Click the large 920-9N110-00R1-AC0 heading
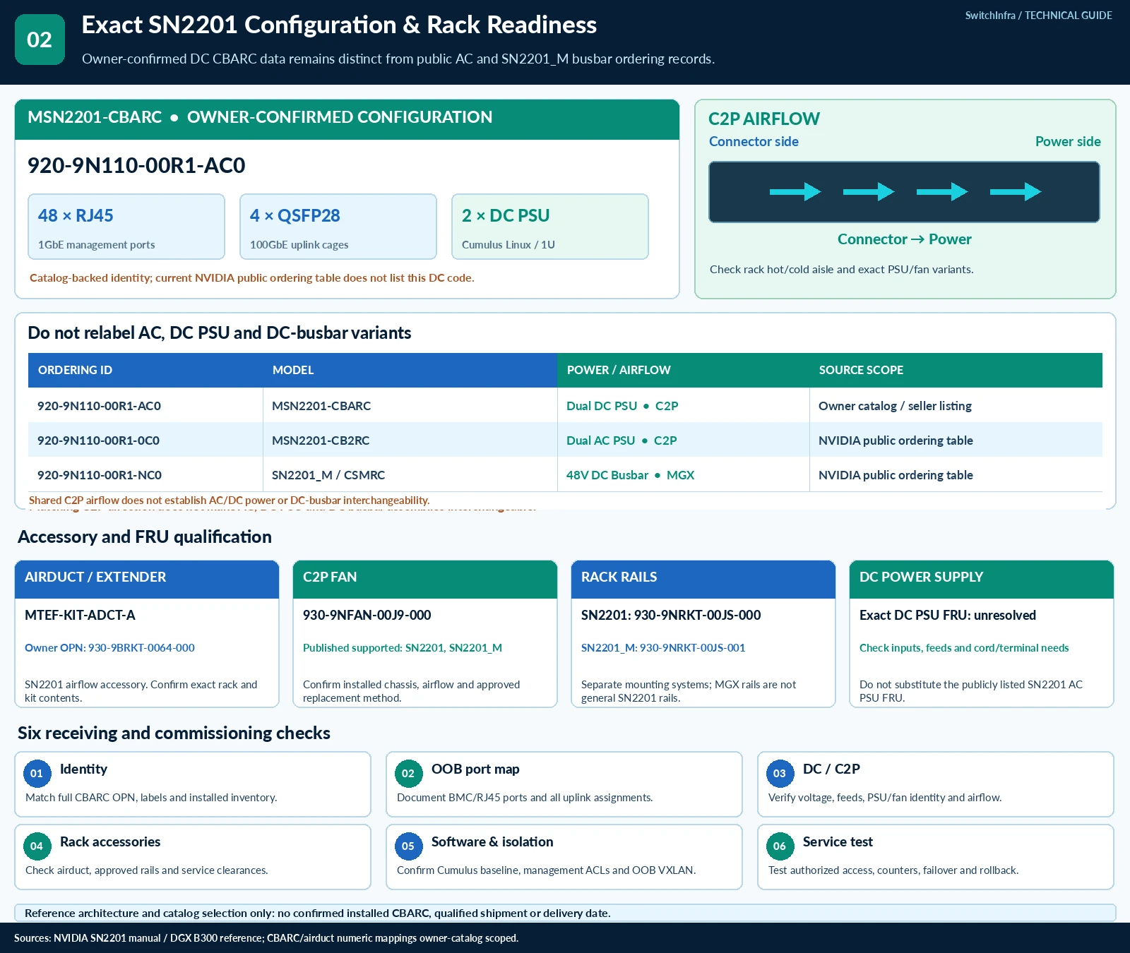Image resolution: width=1130 pixels, height=953 pixels. click(x=136, y=166)
